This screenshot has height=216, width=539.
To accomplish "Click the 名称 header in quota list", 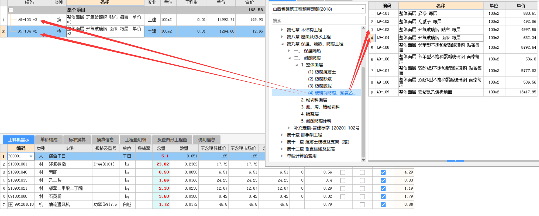I will coord(441,6).
